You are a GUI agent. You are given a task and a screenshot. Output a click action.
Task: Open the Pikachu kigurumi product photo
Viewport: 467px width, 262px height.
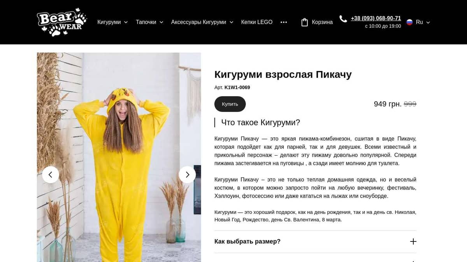click(119, 157)
